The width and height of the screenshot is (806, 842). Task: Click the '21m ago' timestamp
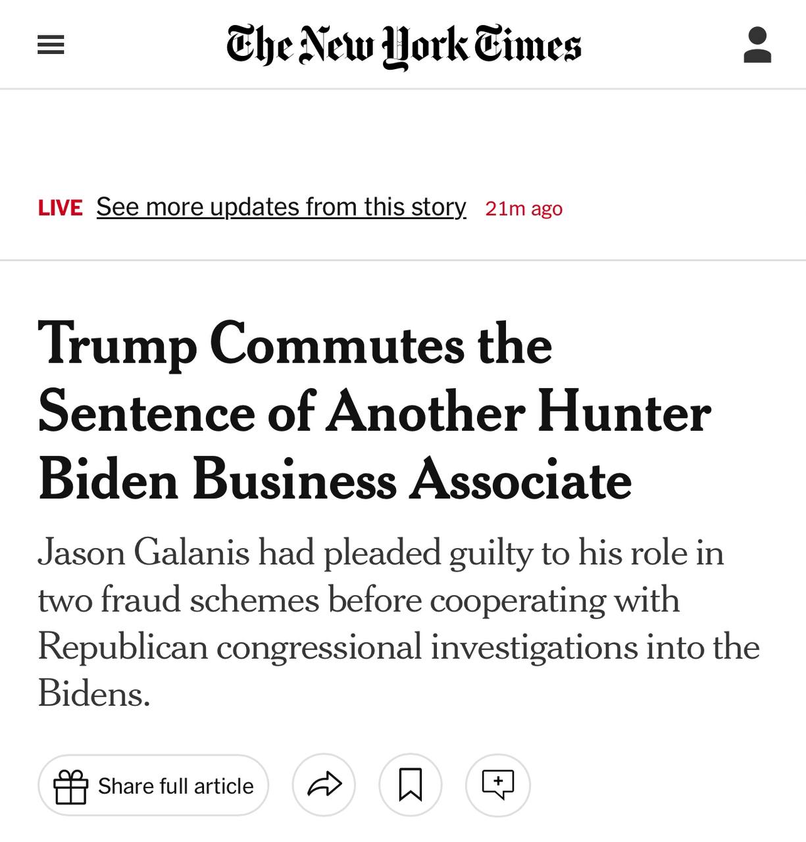[x=524, y=209]
